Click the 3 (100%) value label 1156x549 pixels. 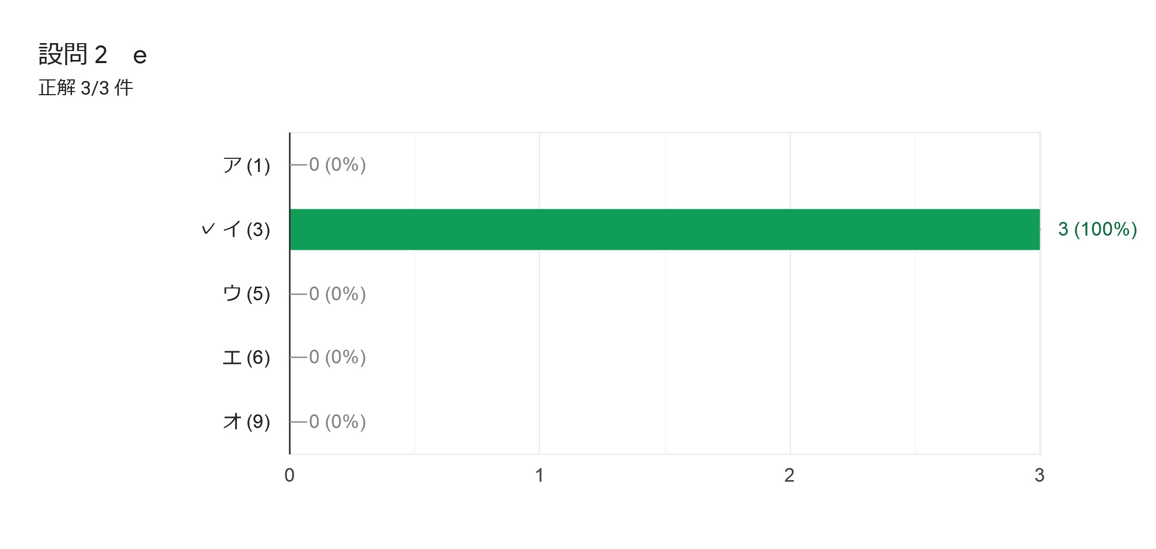tap(1098, 229)
